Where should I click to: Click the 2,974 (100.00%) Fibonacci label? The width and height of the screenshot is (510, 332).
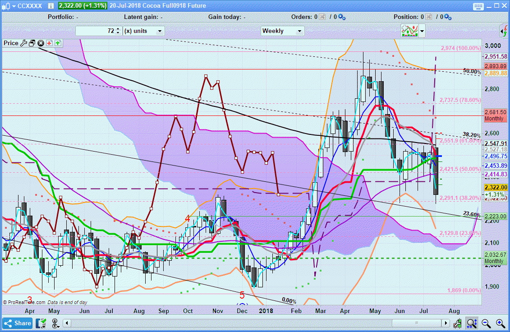coord(461,48)
